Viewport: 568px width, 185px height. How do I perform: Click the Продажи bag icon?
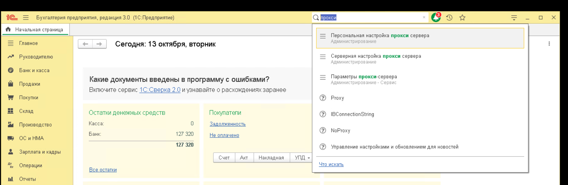click(11, 84)
